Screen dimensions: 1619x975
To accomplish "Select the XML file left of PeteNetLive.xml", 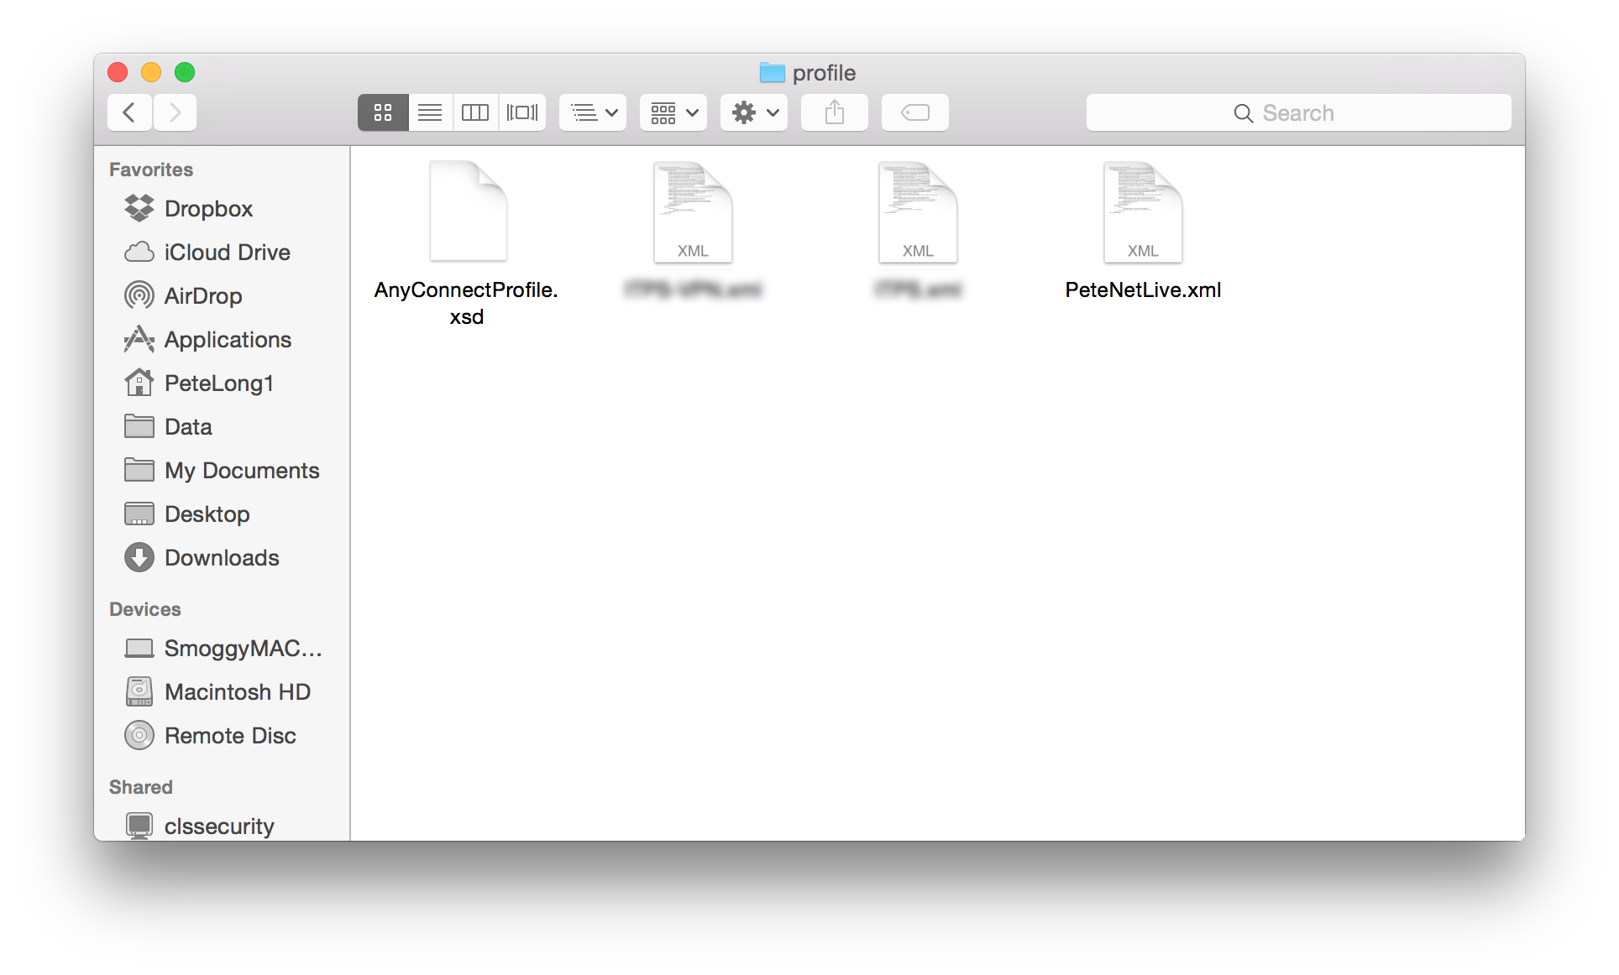I will point(918,211).
